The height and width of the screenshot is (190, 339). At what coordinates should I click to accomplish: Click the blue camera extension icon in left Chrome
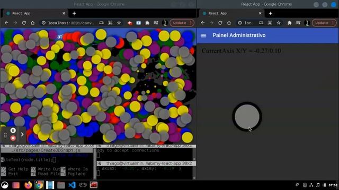coord(139,23)
